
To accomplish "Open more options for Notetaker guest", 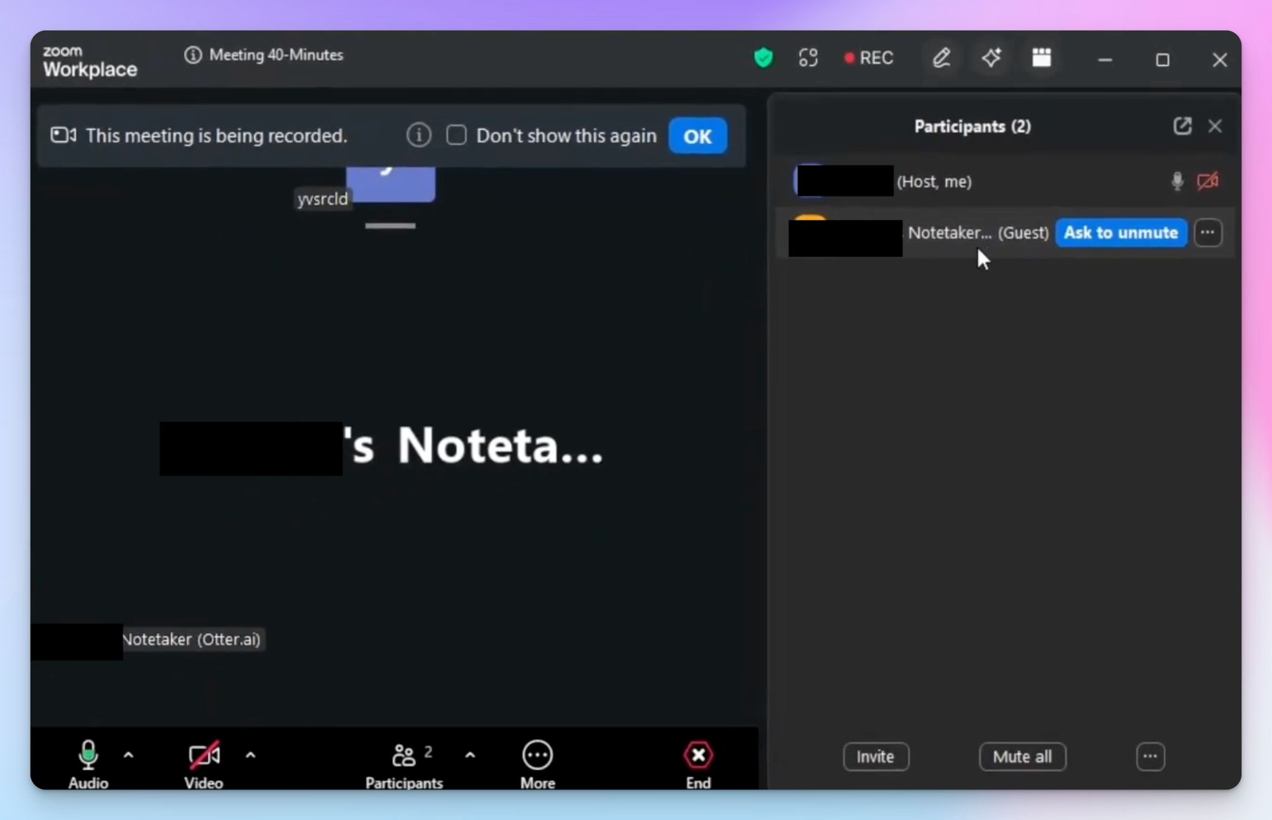I will coord(1208,232).
